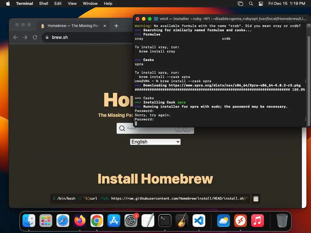This screenshot has height=233, width=311.
Task: Click the Install Homebrew heading
Action: [155, 179]
